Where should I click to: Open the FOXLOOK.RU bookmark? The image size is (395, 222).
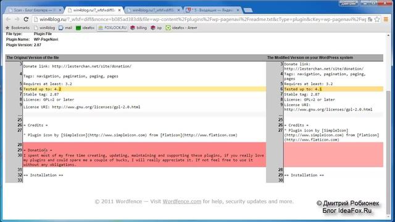112,28
